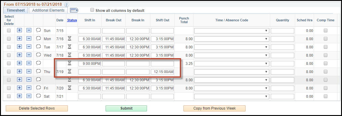
Task: Open comment bubble for Wed 7/18
Action: (x=38, y=55)
